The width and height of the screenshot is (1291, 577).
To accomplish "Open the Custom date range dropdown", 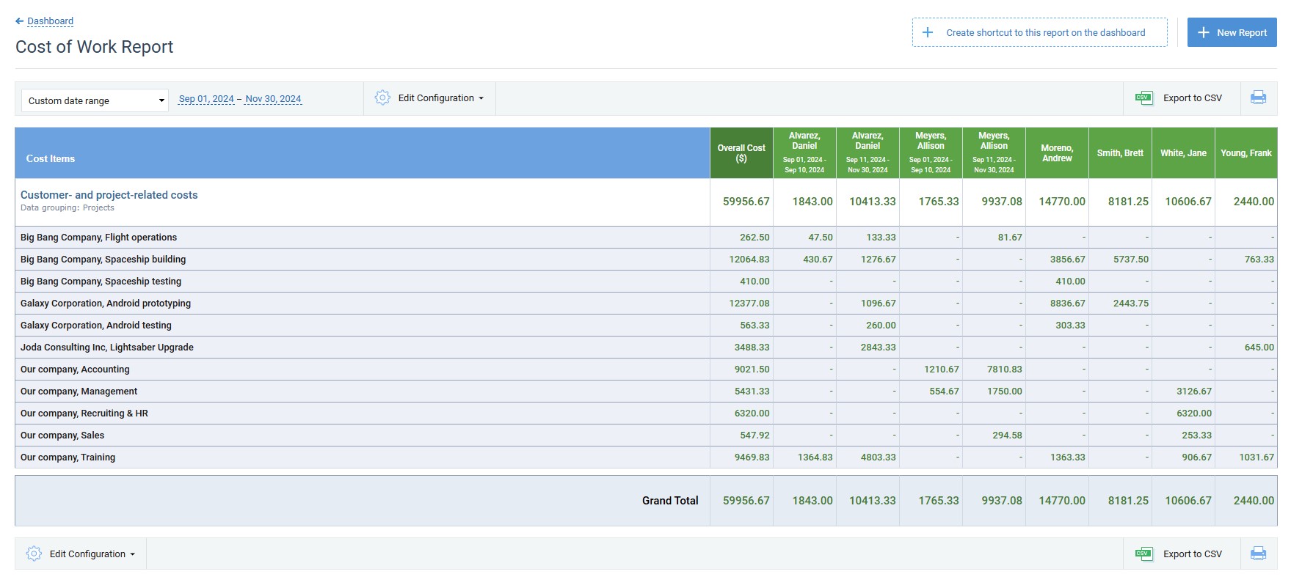I will pyautogui.click(x=95, y=100).
